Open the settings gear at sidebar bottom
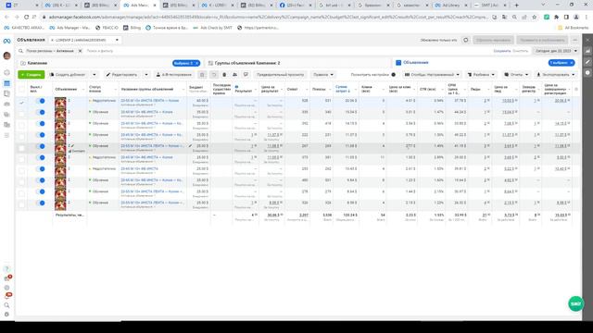Viewport: 593px width, 333px height. pyautogui.click(x=6, y=314)
